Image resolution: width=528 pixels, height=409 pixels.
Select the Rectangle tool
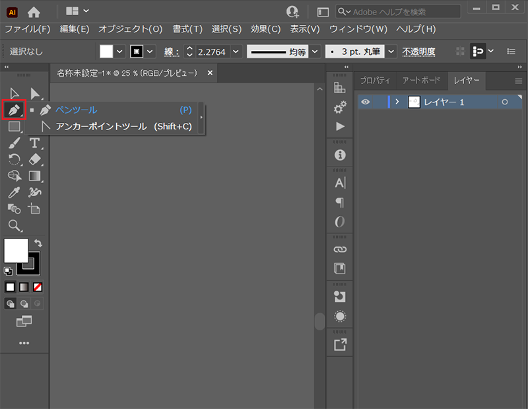[x=14, y=126]
